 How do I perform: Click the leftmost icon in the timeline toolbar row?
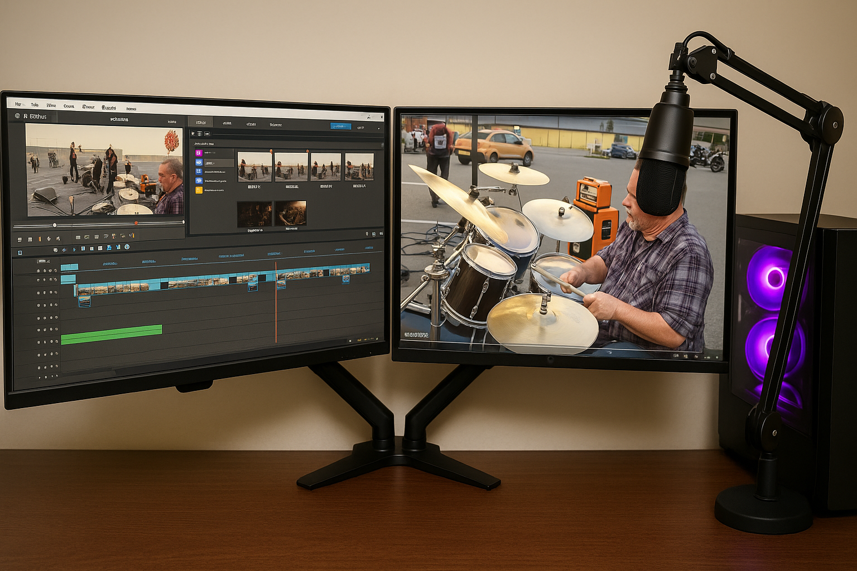click(x=20, y=253)
